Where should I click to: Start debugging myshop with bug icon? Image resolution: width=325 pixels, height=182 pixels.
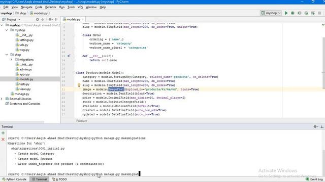coord(292,13)
